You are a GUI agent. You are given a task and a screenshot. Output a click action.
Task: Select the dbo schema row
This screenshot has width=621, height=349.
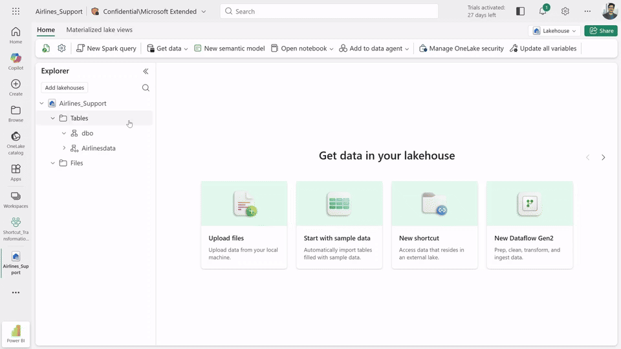pos(94,133)
